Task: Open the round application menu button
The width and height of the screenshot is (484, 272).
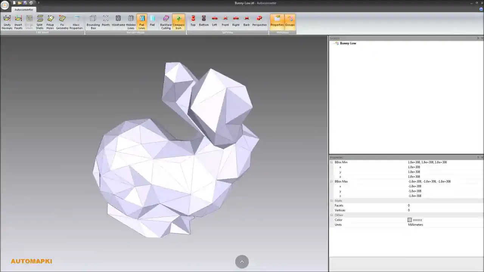Action: 5,5
